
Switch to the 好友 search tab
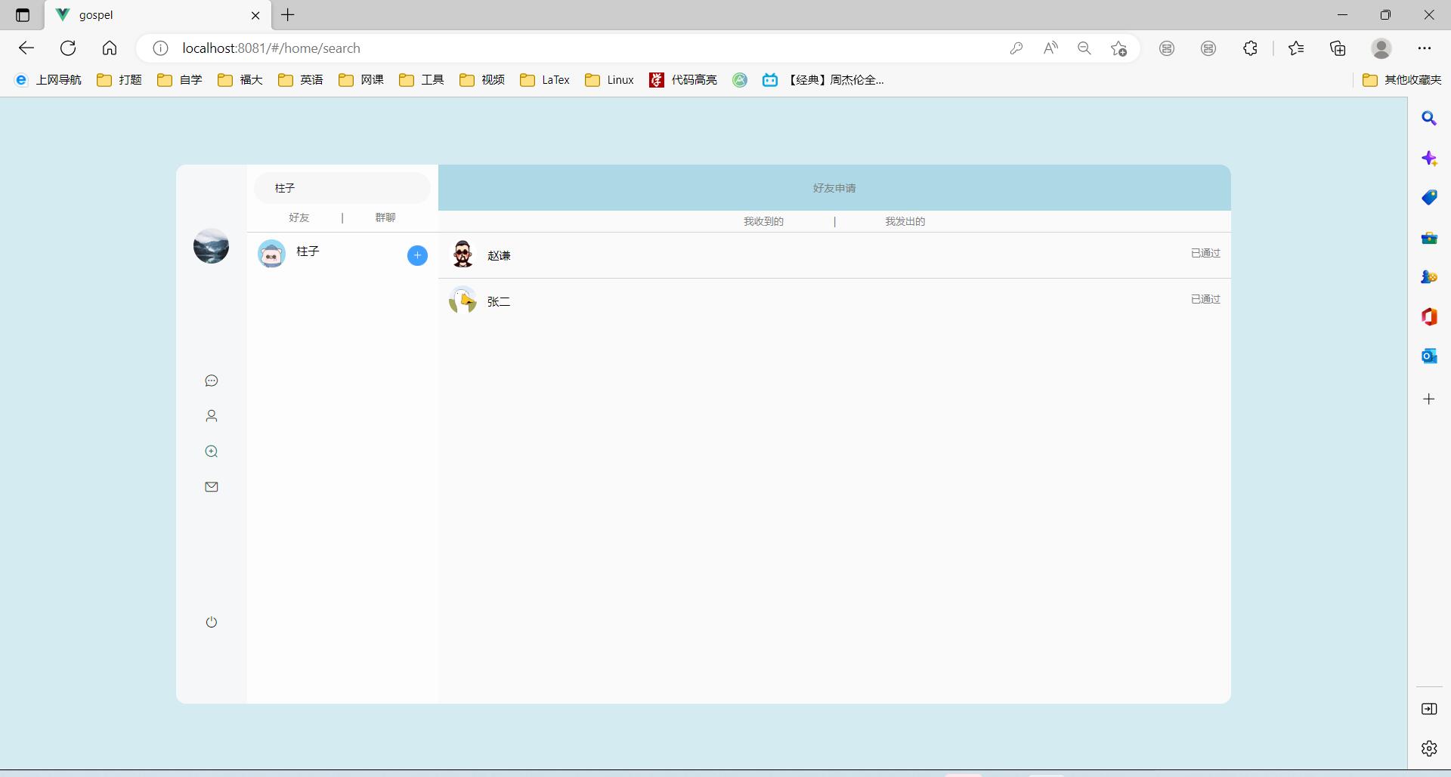[299, 217]
